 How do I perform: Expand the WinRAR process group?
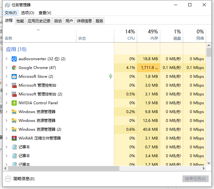[6, 138]
